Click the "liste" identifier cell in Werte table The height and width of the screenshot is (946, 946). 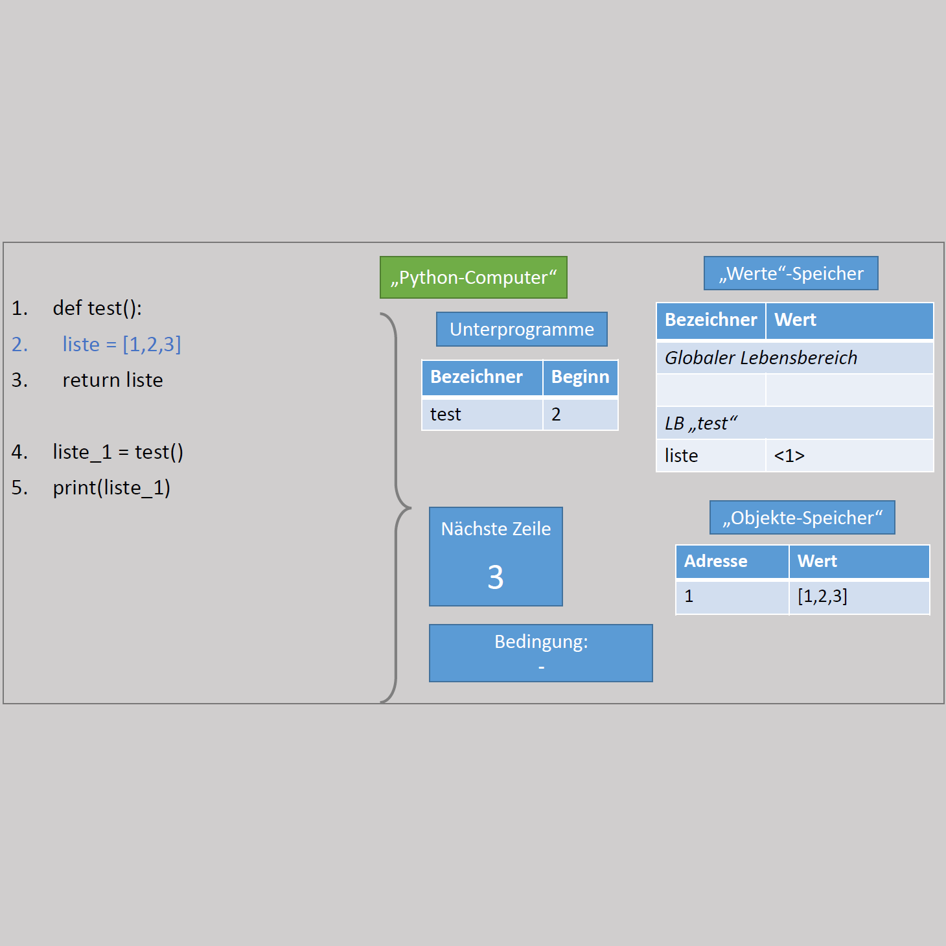(711, 456)
